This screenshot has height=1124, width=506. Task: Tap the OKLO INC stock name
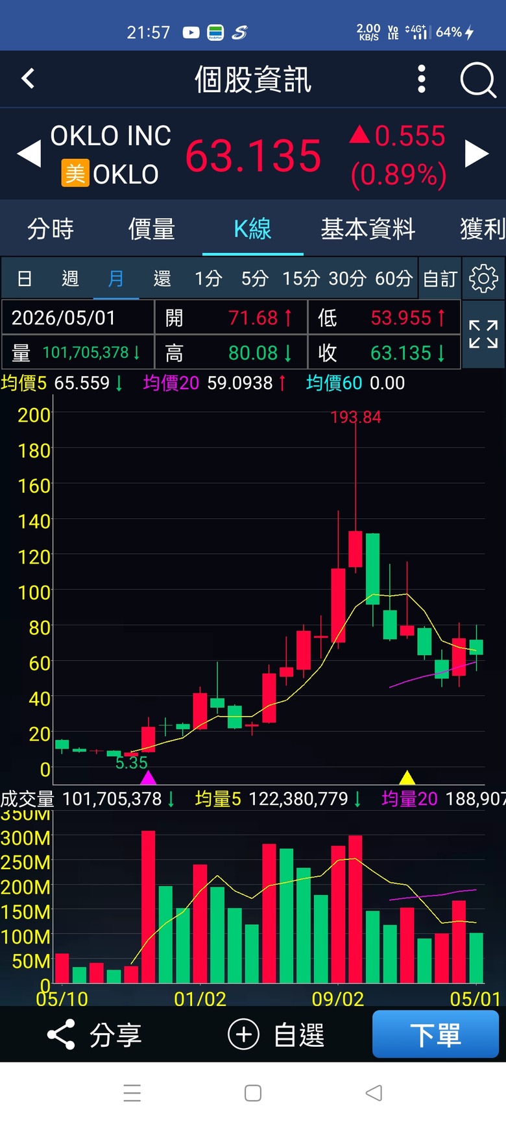[x=111, y=136]
